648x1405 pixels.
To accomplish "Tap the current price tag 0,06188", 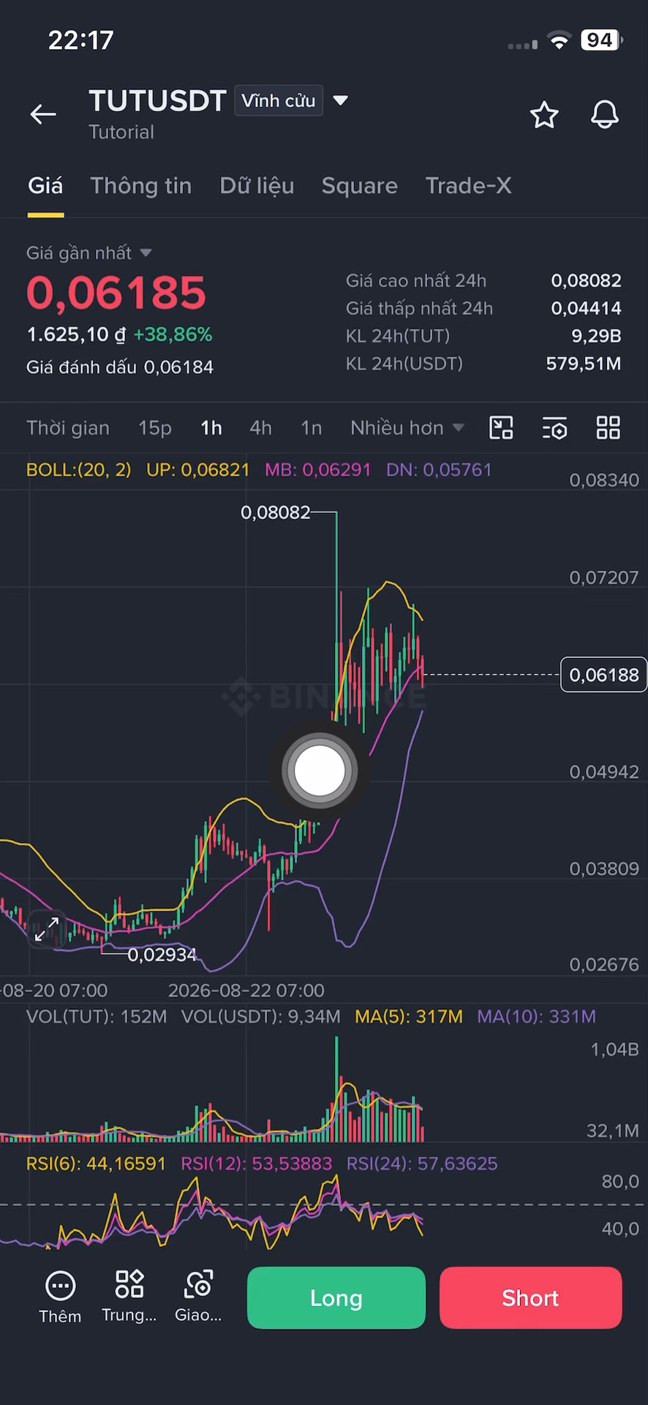I will (603, 675).
